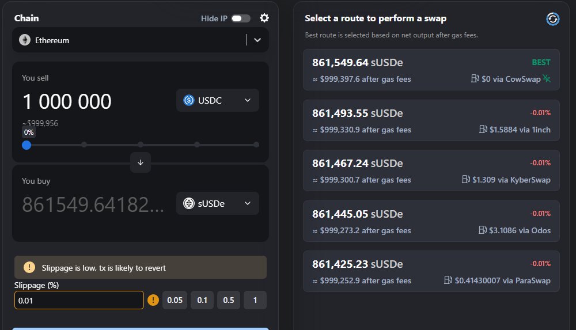Click the green BEST label
Image resolution: width=576 pixels, height=330 pixels.
[x=541, y=62]
